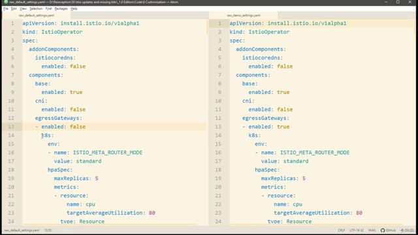Click 'k8s:' in left pane
The width and height of the screenshot is (418, 235).
click(x=48, y=135)
